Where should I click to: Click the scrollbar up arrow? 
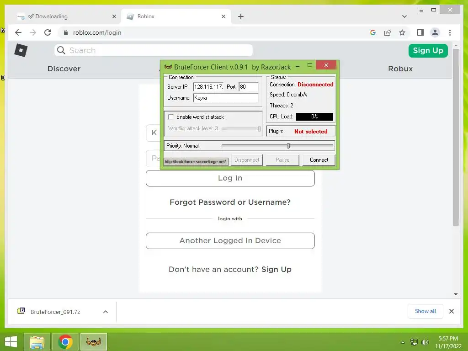click(x=456, y=46)
